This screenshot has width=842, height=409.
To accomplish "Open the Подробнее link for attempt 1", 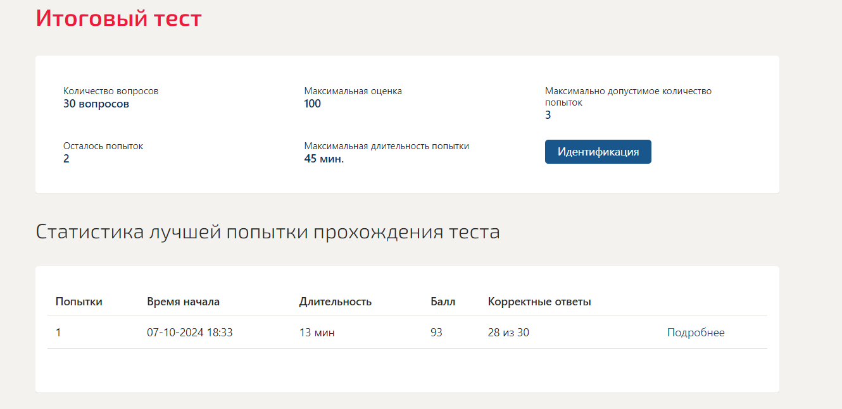I will point(696,333).
